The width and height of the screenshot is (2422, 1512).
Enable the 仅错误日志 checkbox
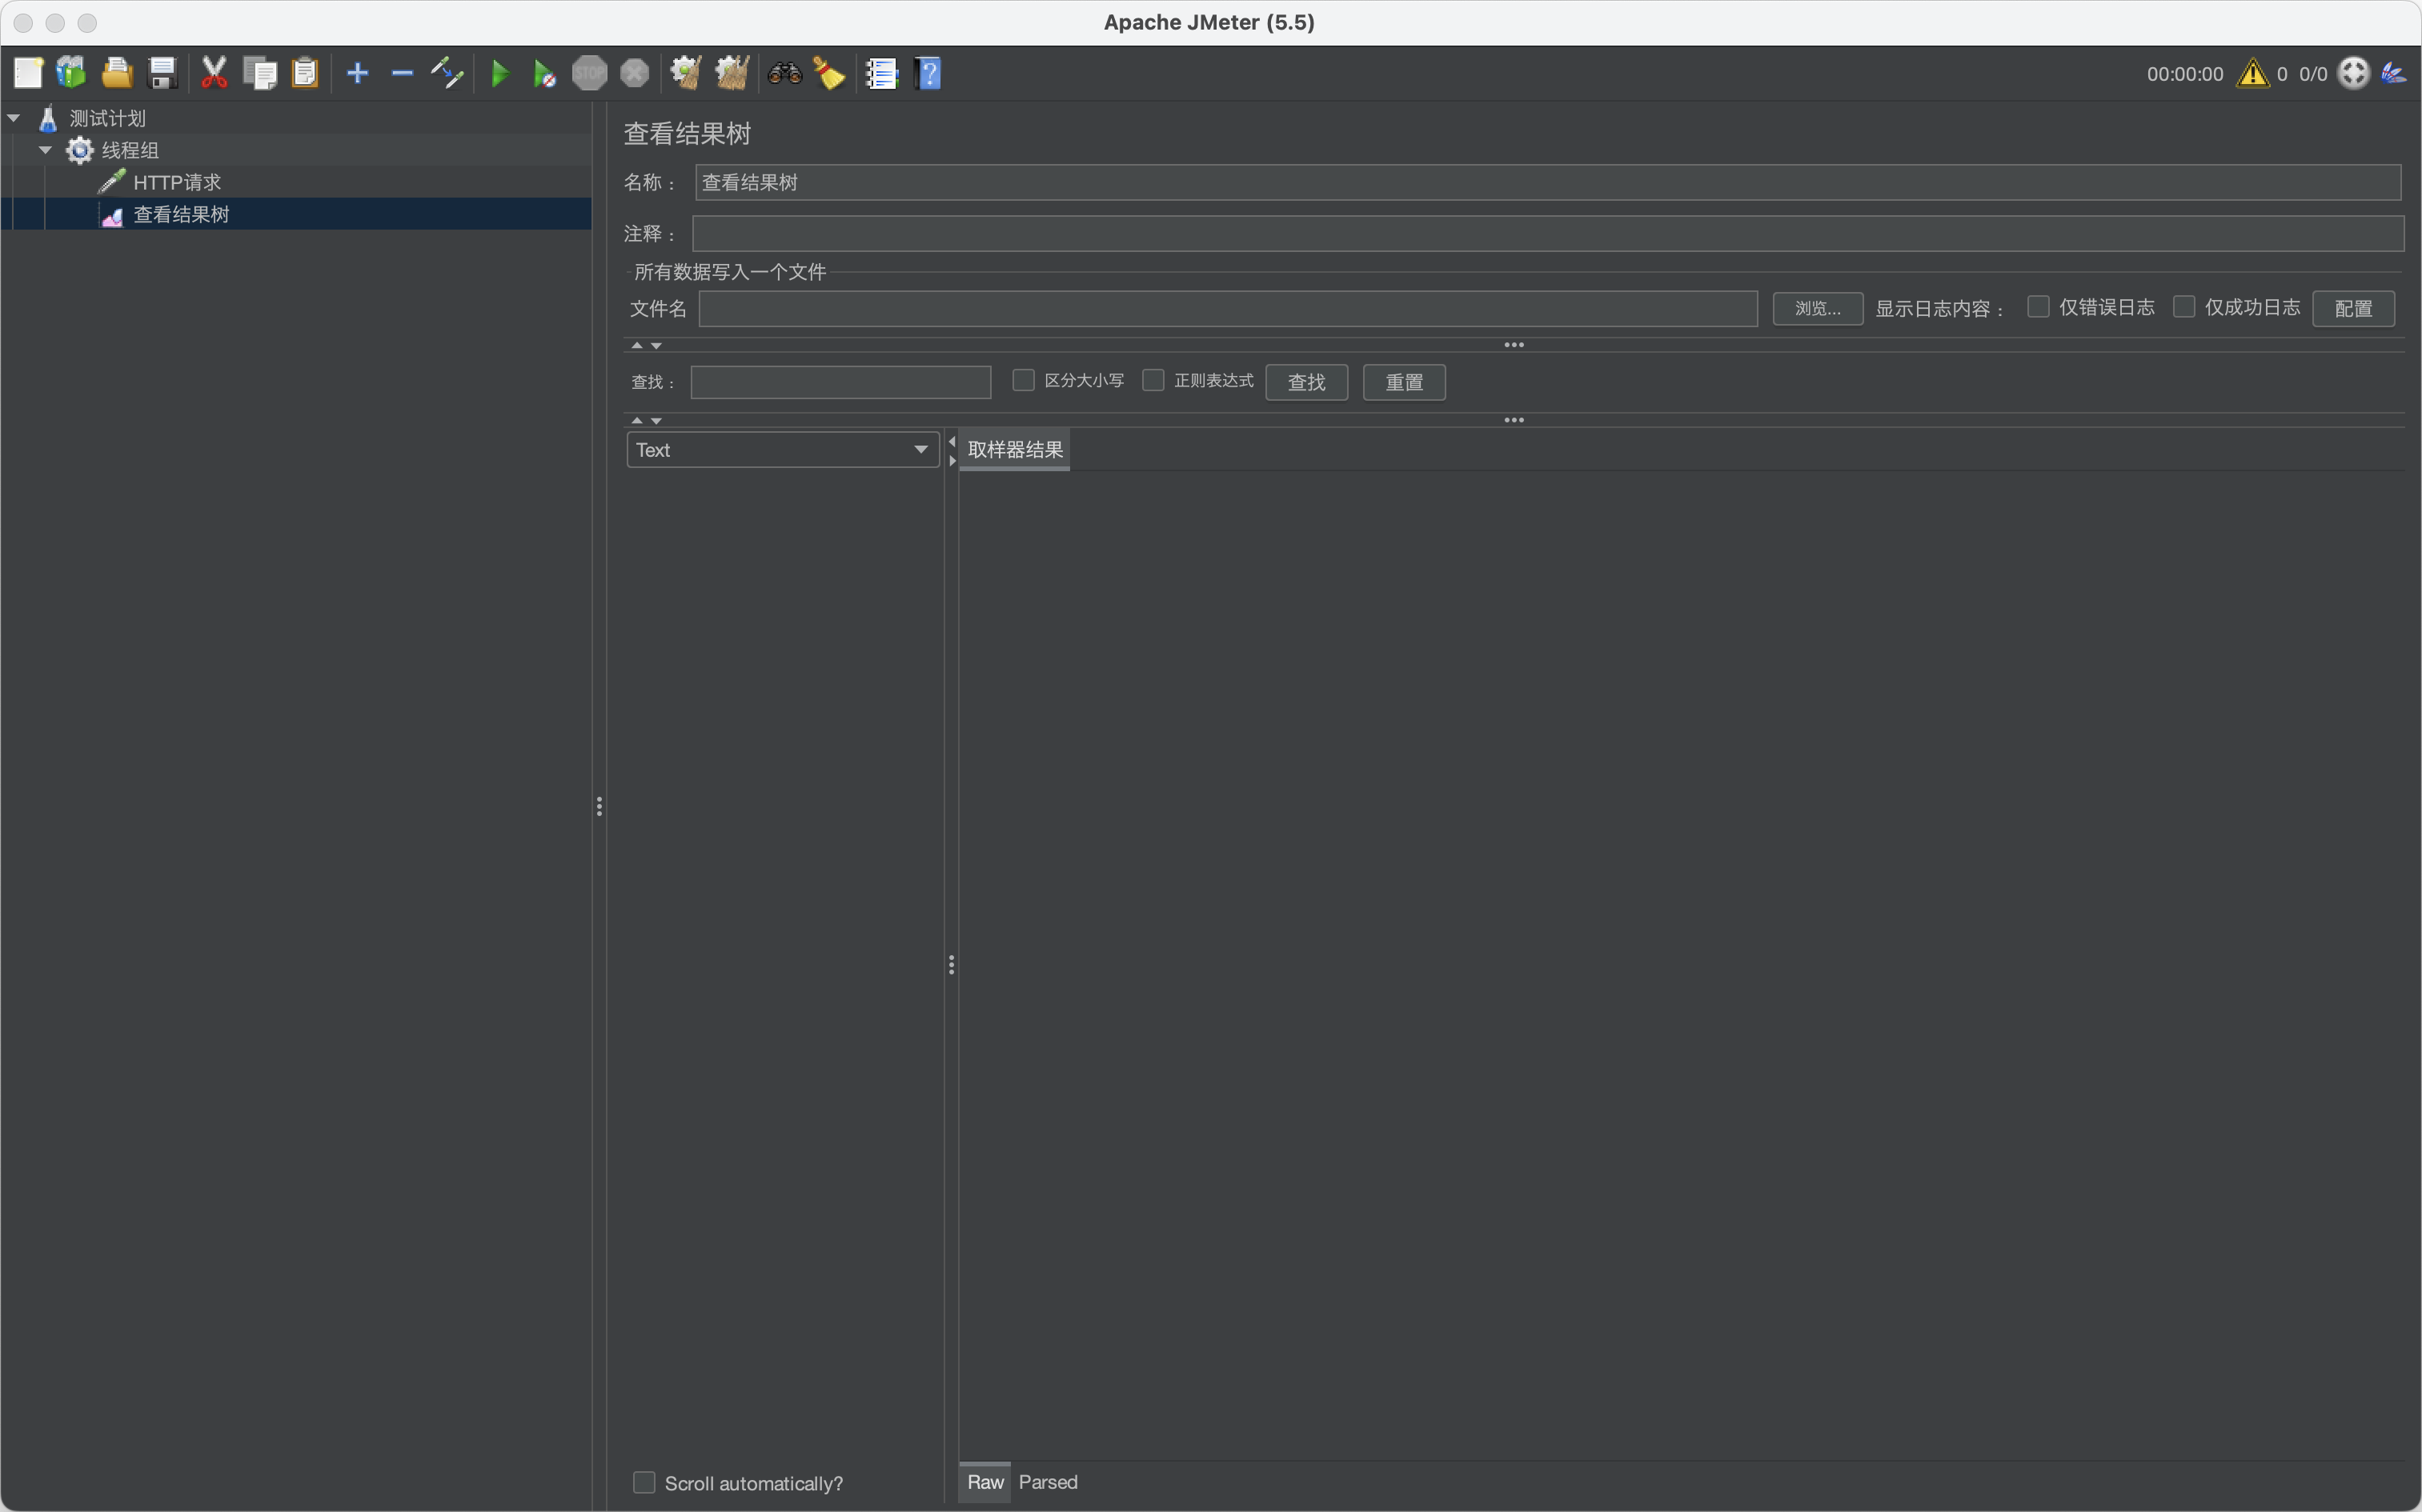click(x=2038, y=307)
